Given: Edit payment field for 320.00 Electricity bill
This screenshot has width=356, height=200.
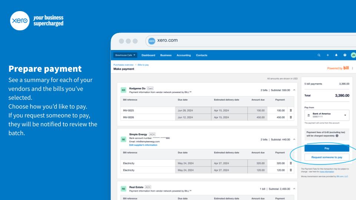Looking at the screenshot, I should [277, 163].
